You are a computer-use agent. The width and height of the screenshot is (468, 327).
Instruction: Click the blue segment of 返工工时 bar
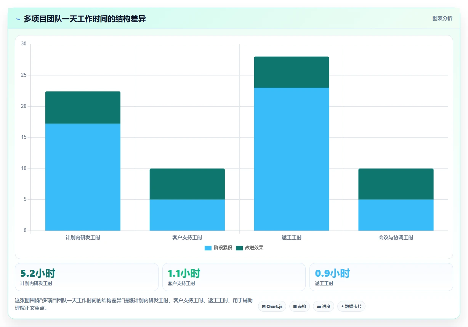click(x=292, y=159)
